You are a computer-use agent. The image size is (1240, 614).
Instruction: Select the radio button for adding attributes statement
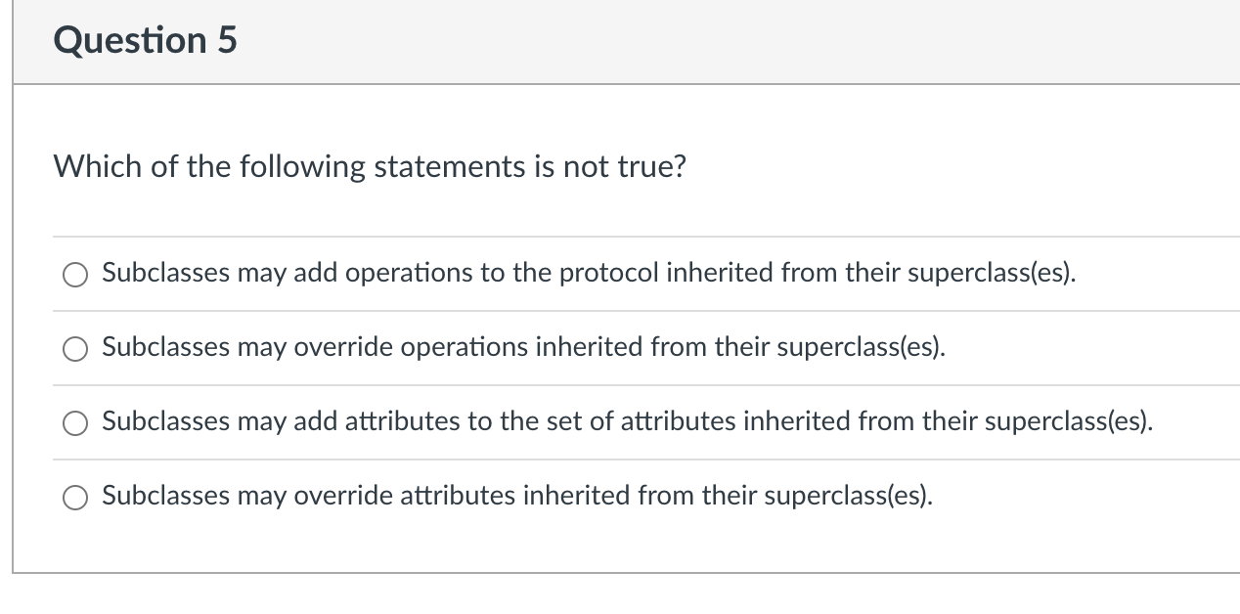[x=74, y=422]
